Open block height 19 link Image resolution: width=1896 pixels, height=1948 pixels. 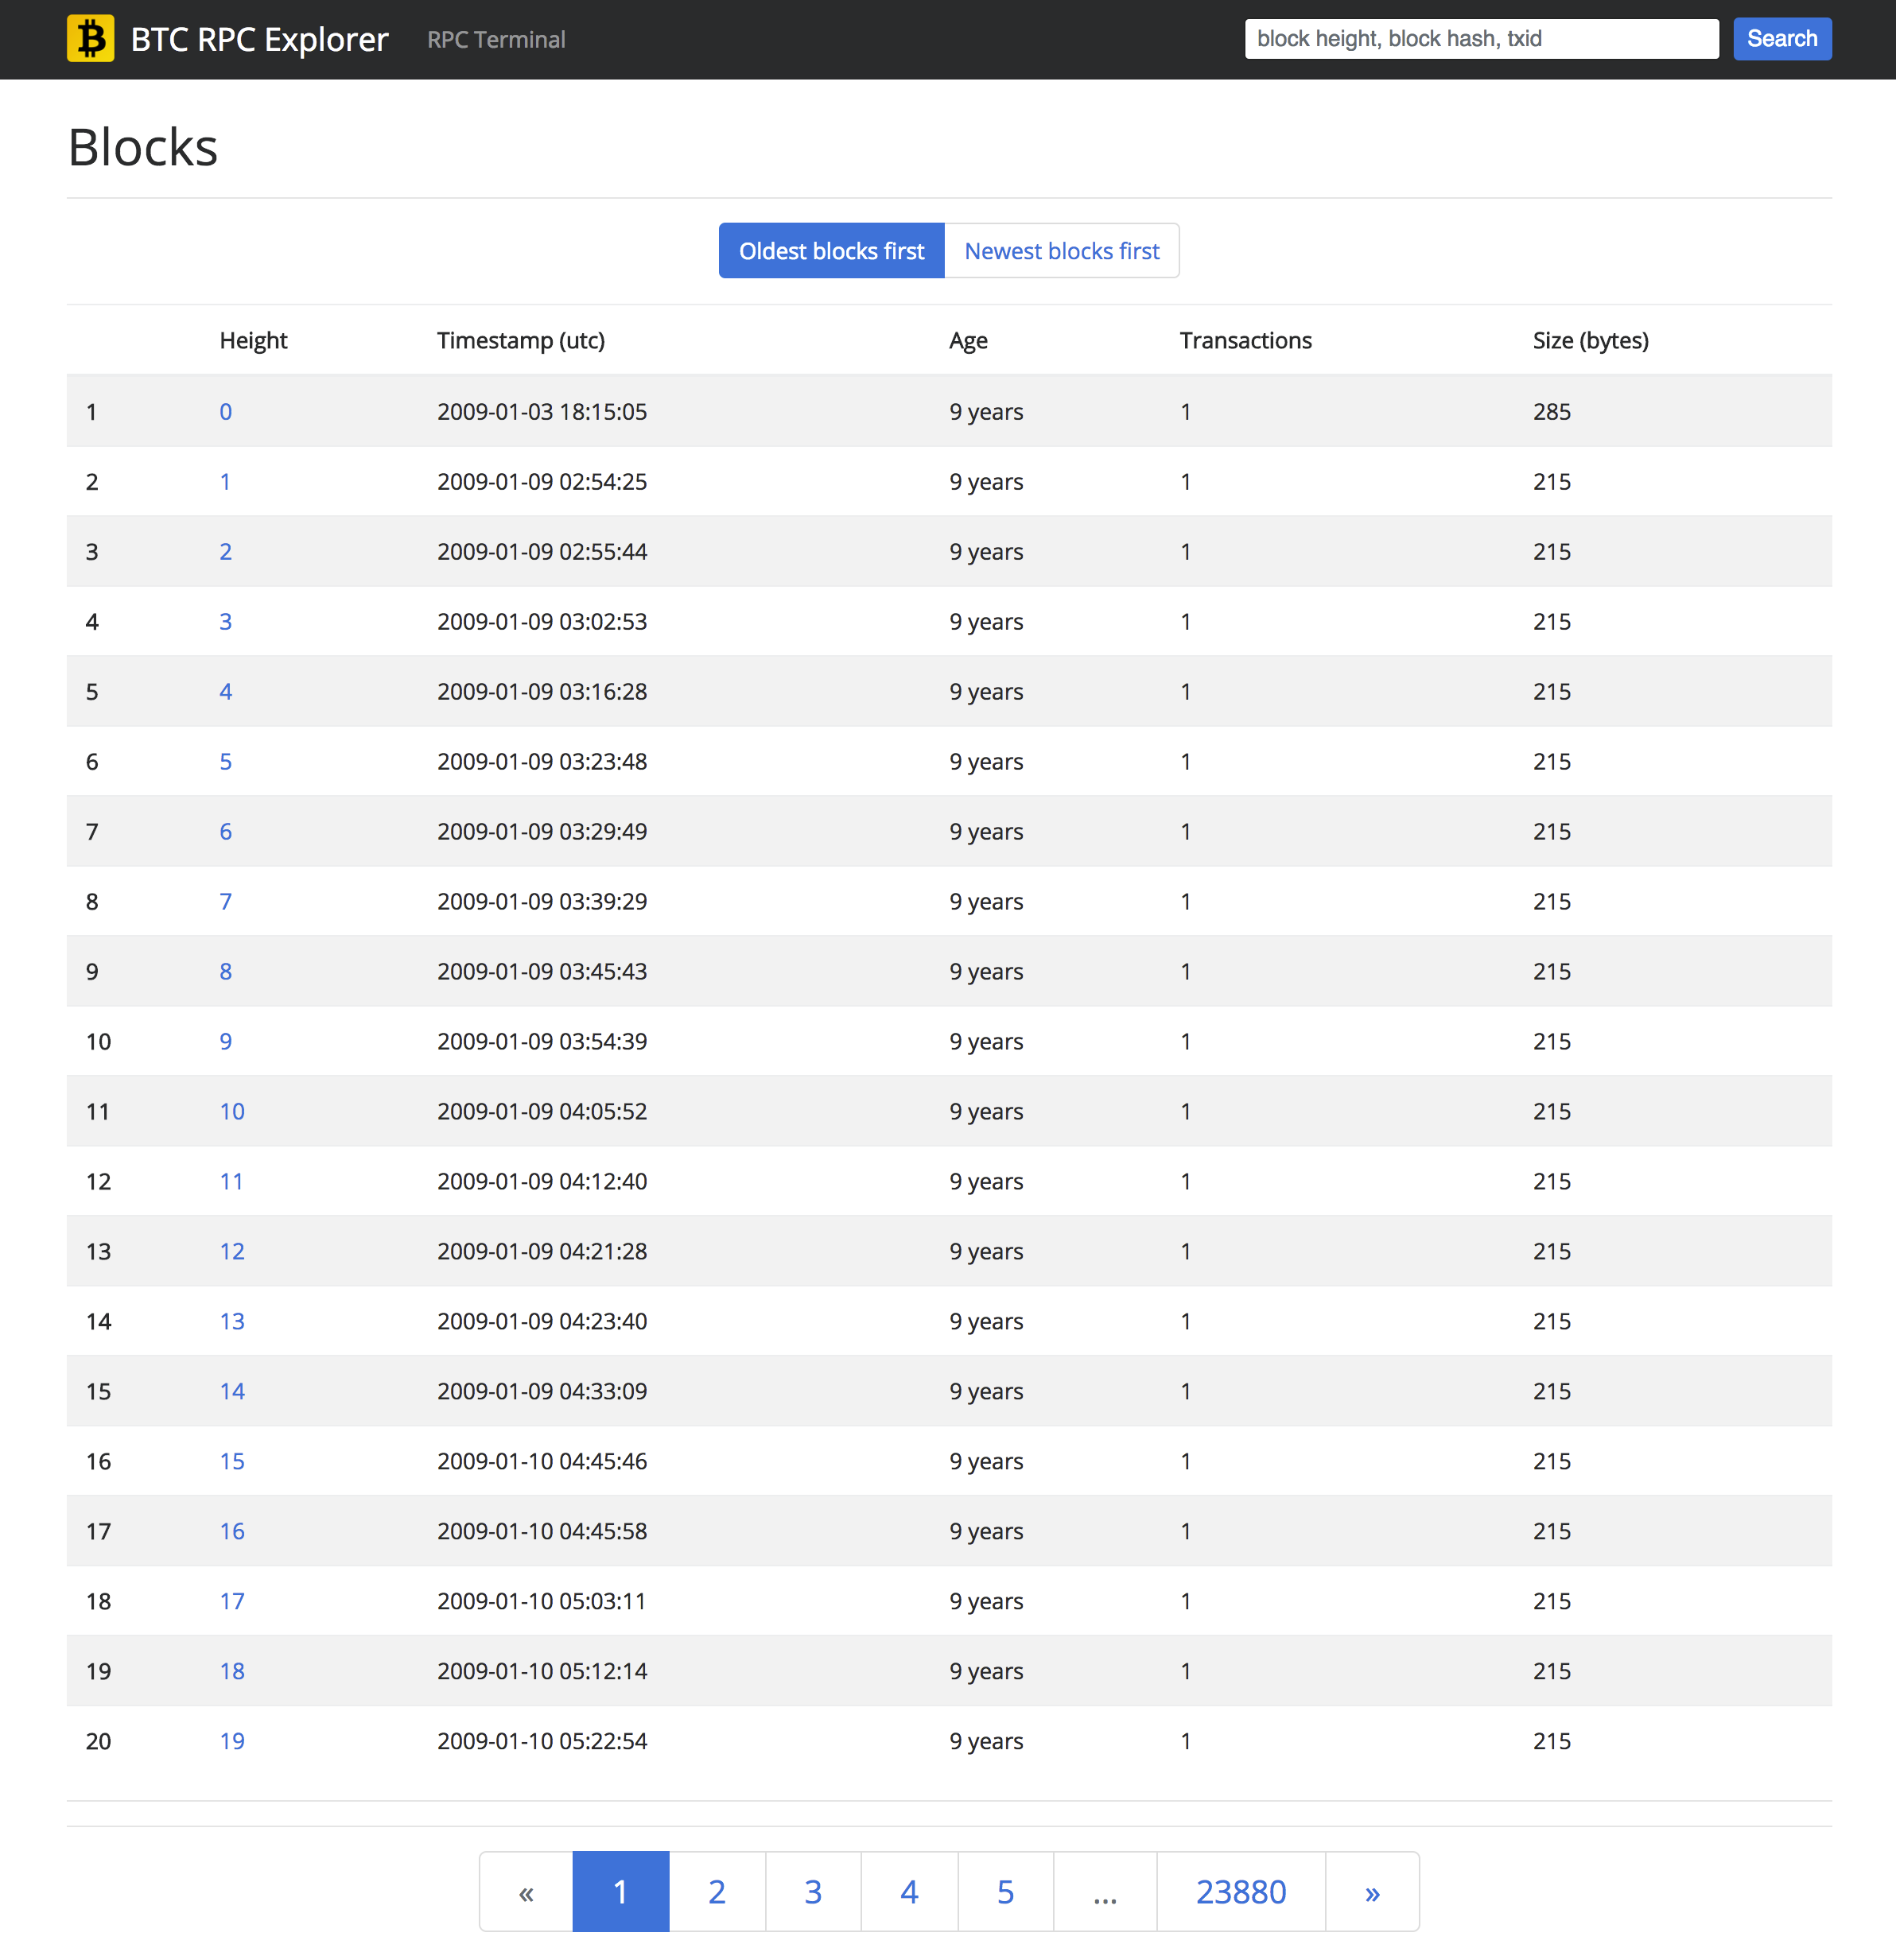pos(232,1741)
